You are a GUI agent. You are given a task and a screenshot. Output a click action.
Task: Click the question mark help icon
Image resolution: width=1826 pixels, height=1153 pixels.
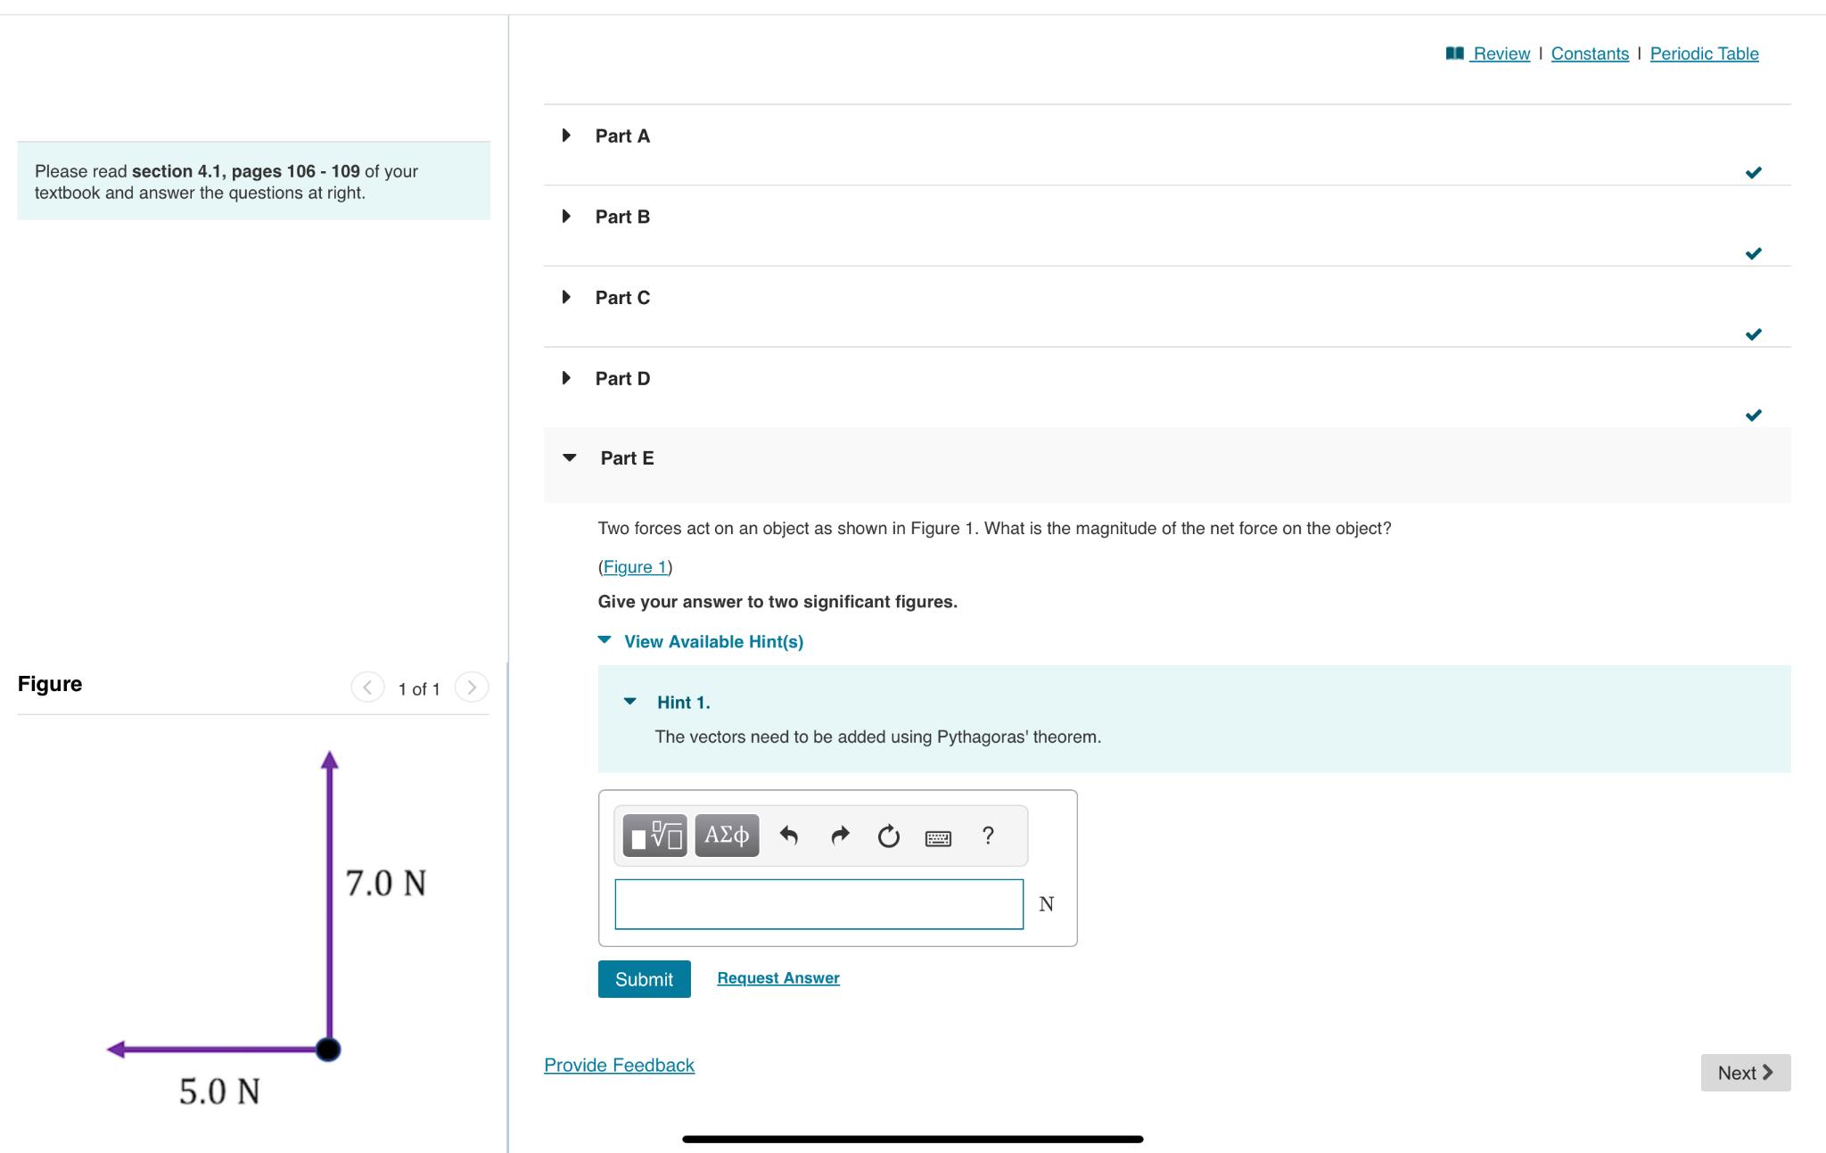point(987,836)
